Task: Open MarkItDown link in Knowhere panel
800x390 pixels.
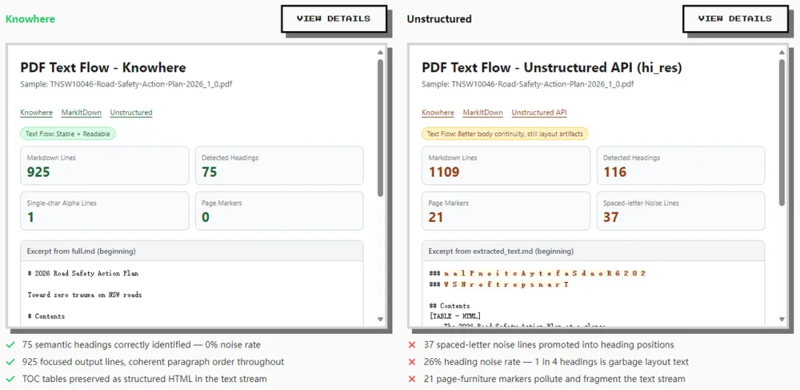Action: pyautogui.click(x=81, y=112)
